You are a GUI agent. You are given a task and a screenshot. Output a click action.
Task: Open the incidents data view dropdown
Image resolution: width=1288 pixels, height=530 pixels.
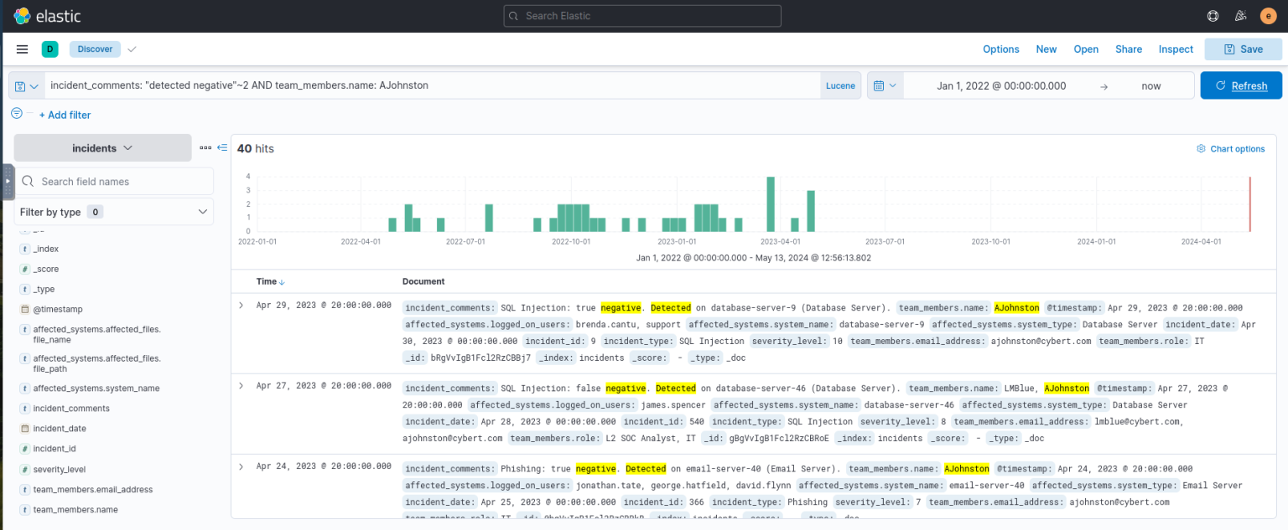(x=102, y=147)
